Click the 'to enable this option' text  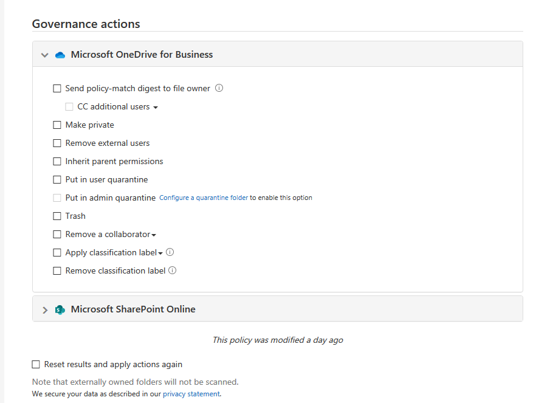[x=281, y=198]
